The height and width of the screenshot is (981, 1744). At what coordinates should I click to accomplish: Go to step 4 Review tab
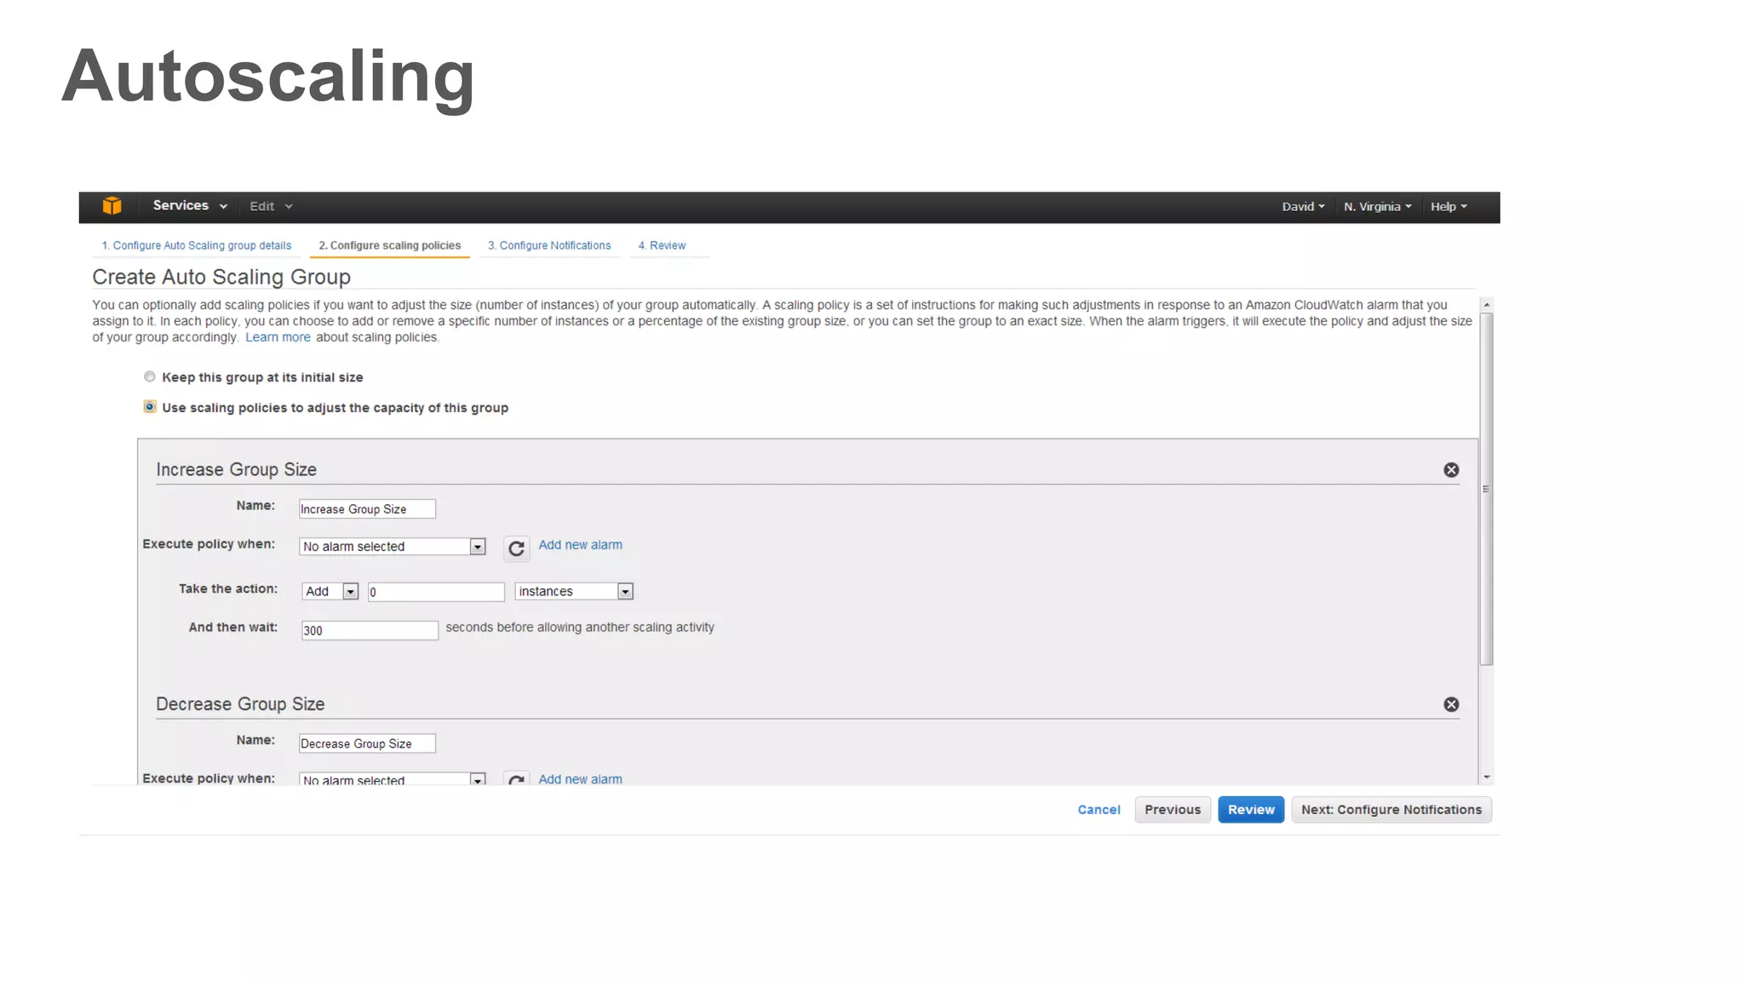coord(662,245)
